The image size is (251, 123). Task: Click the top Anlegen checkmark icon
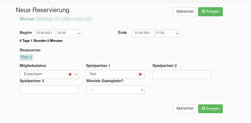(203, 11)
